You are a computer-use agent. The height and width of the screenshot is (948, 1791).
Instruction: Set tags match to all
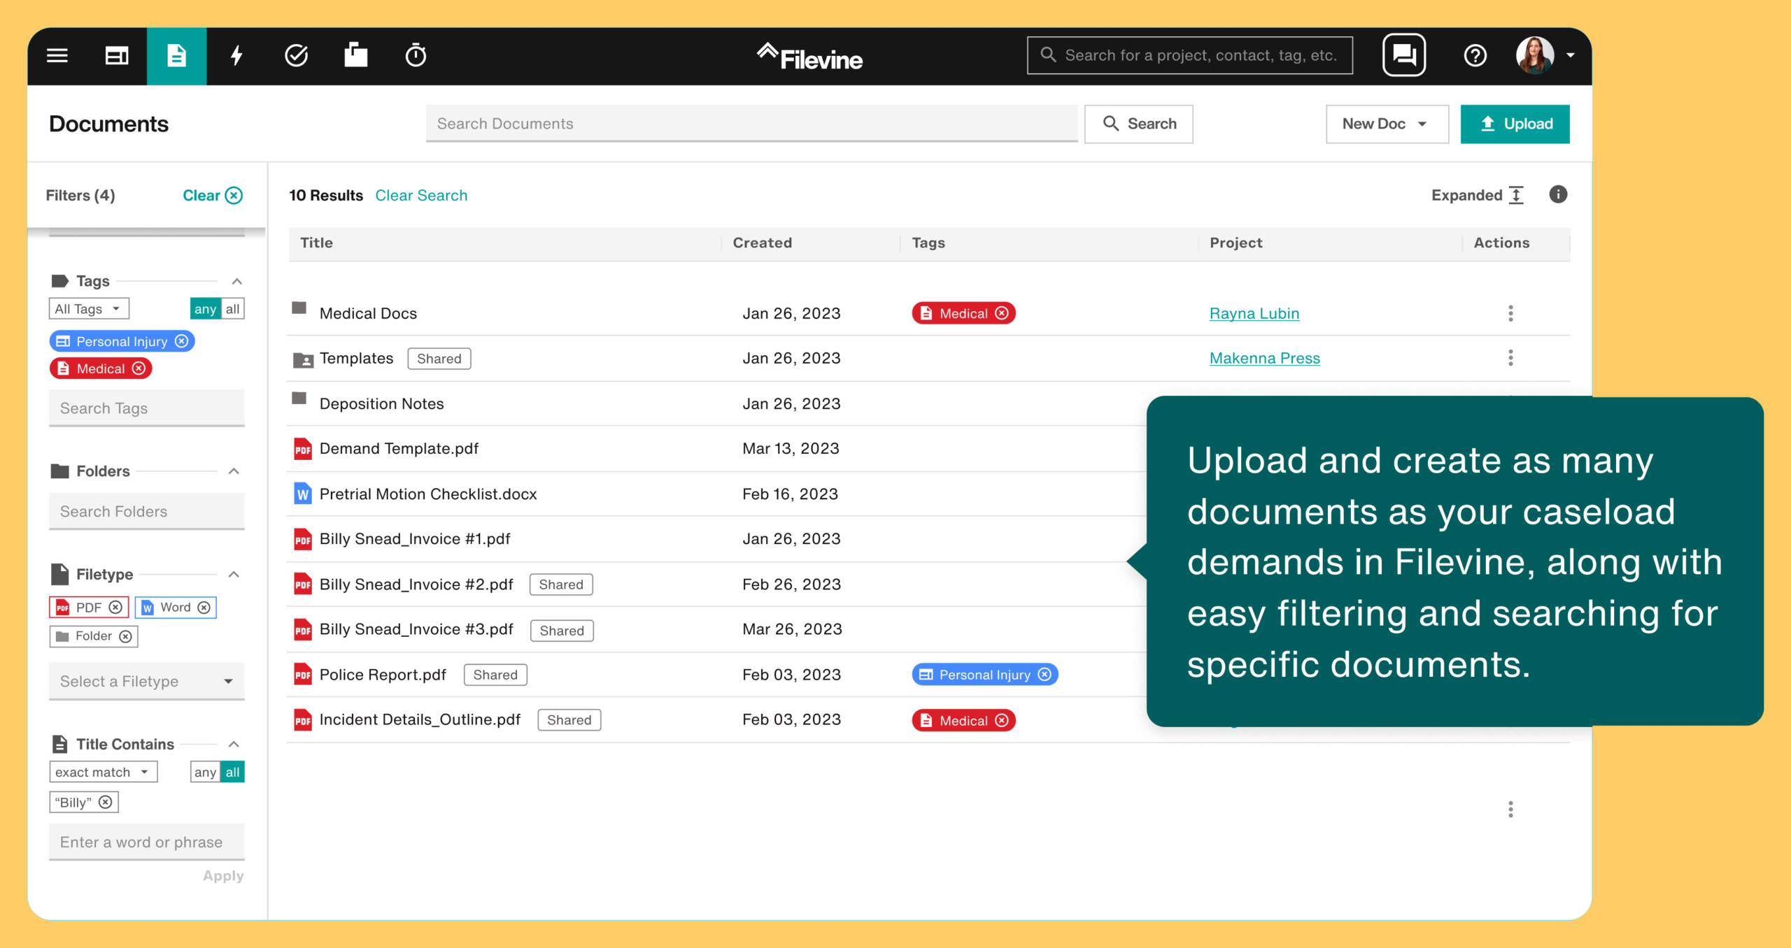click(233, 308)
